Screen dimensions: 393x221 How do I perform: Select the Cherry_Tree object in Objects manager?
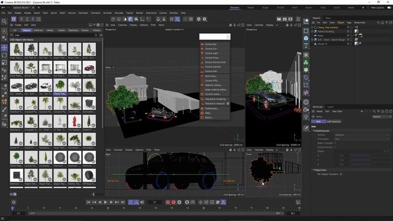tap(328, 27)
